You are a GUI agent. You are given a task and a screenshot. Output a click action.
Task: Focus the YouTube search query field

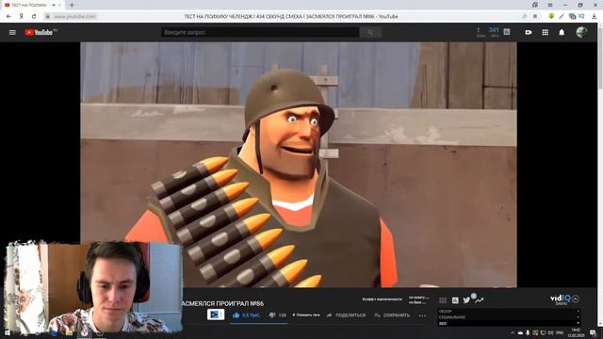[260, 33]
